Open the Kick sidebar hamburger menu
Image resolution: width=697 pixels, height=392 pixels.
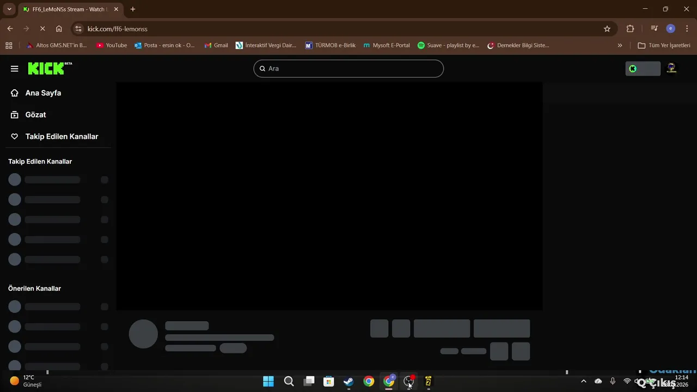(14, 69)
